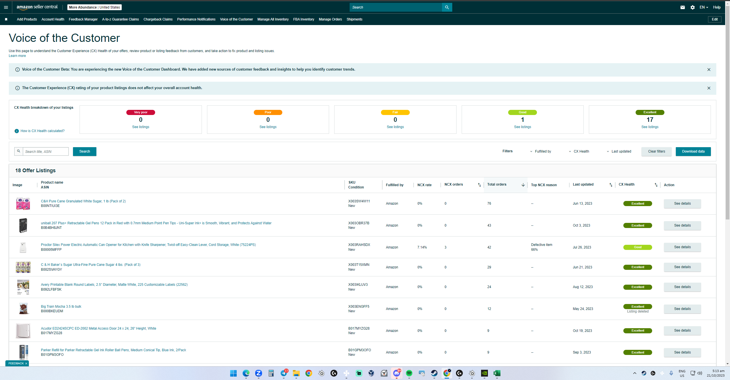Image resolution: width=730 pixels, height=380 pixels.
Task: Dismiss the Voice of the Customer Beta banner
Action: [709, 70]
